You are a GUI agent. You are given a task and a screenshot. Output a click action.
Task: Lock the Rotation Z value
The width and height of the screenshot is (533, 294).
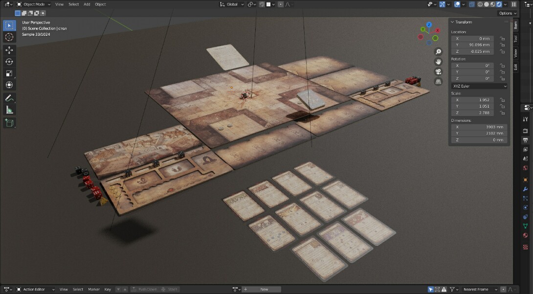coord(502,78)
